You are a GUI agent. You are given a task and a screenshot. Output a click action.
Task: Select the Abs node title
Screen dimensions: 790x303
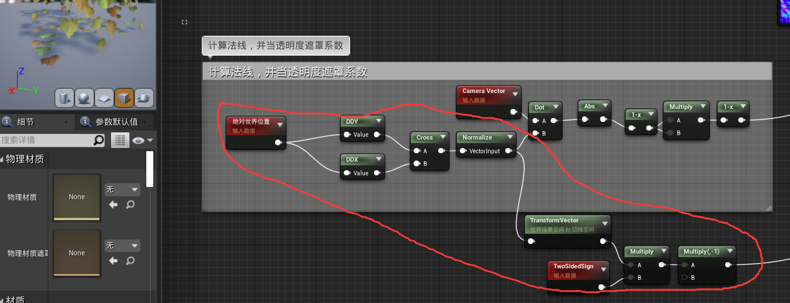point(589,106)
